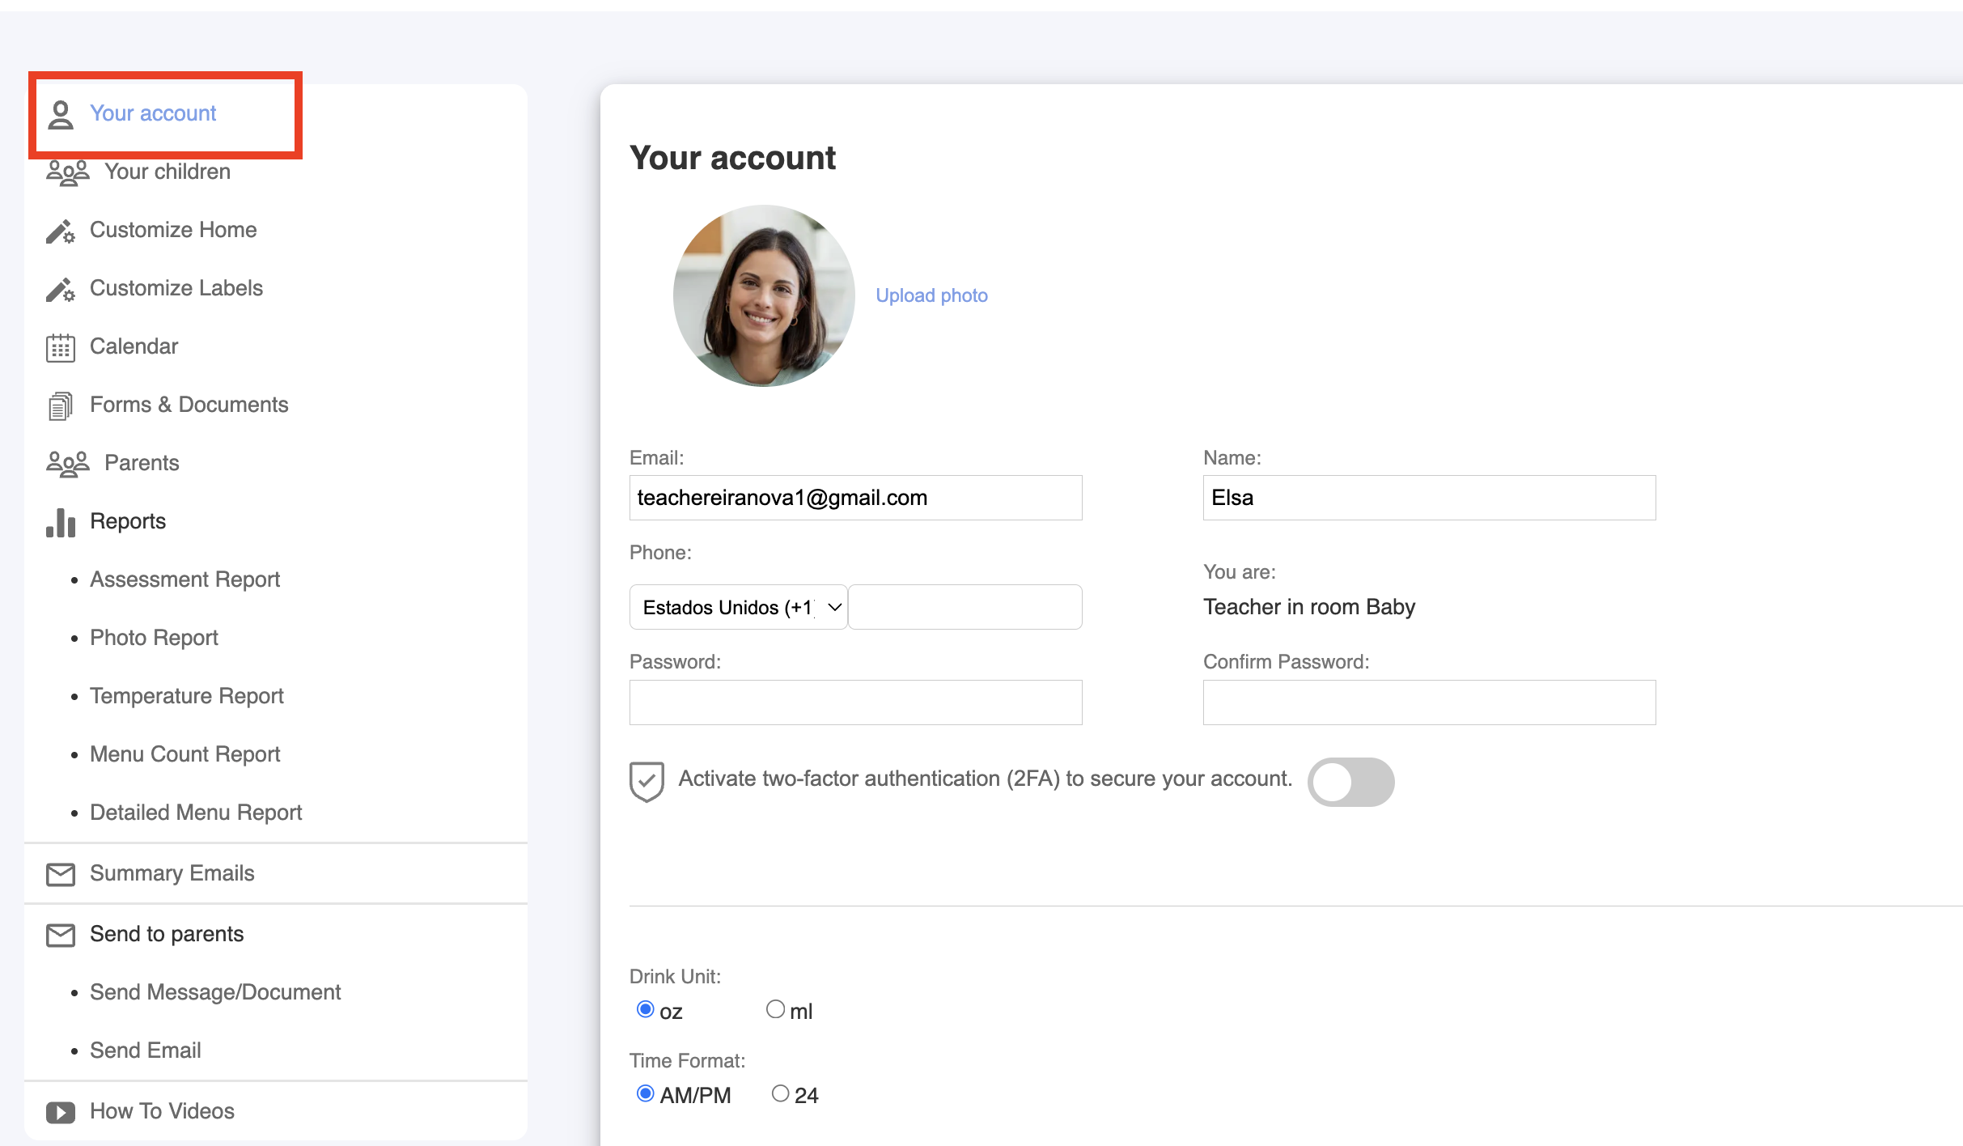The width and height of the screenshot is (1963, 1146).
Task: Click the Your account person icon
Action: pos(61,114)
